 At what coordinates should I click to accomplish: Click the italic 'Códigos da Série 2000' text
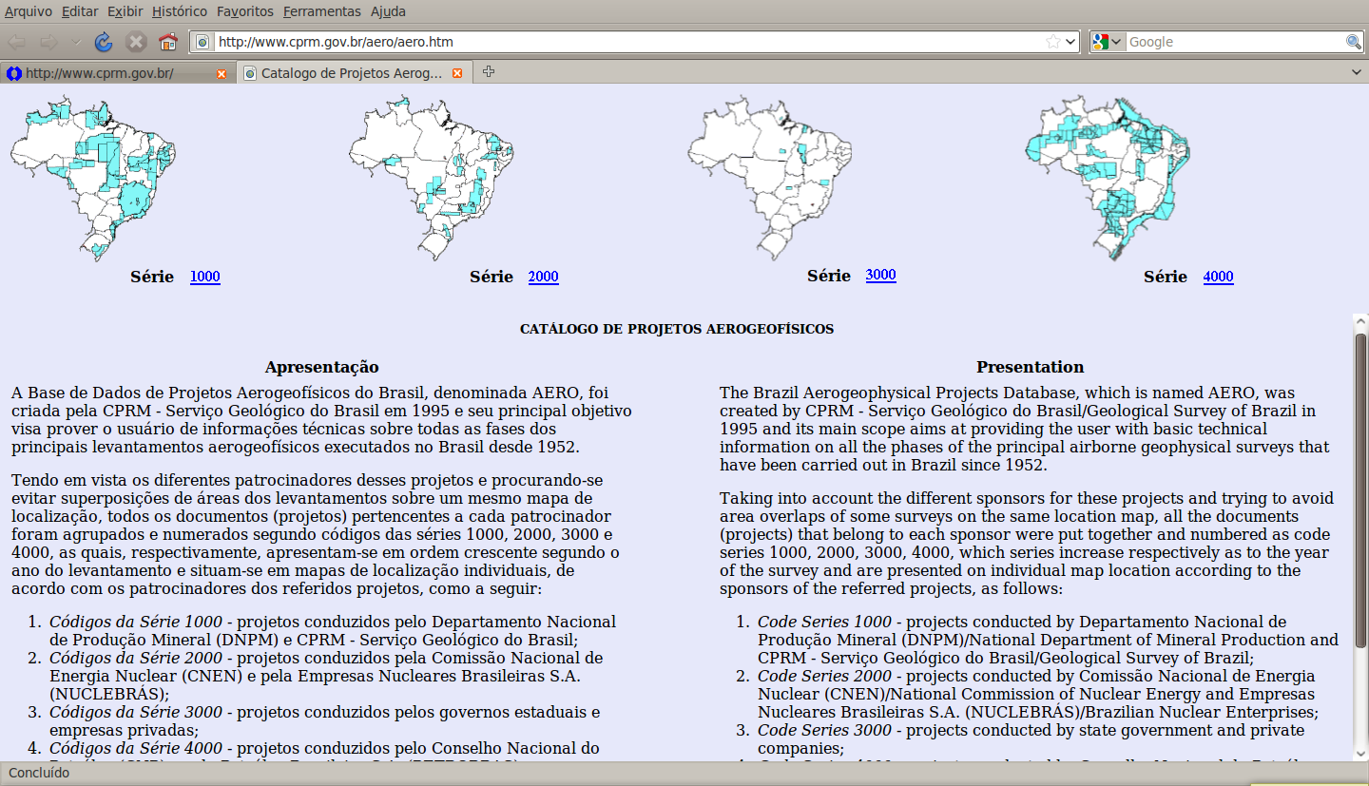136,658
